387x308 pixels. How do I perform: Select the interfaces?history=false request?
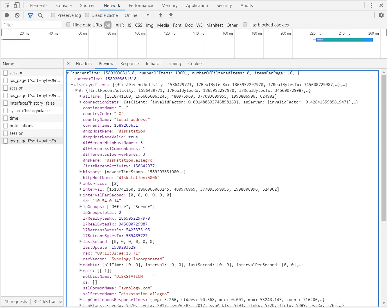click(x=32, y=103)
